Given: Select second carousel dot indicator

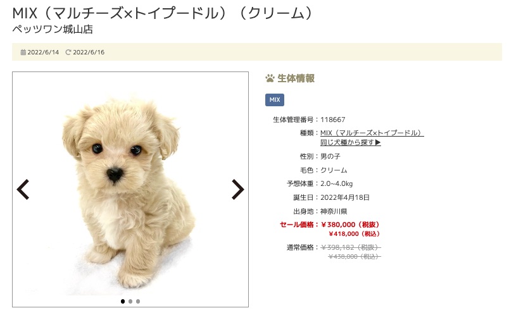Looking at the screenshot, I should [130, 301].
